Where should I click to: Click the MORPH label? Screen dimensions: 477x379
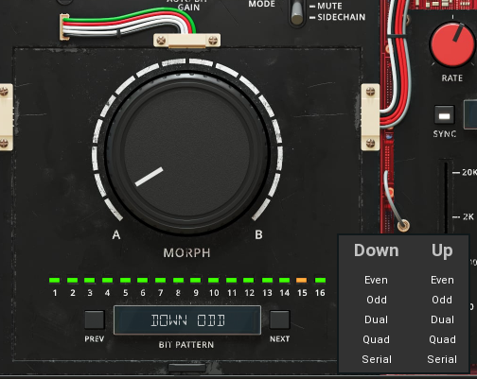pyautogui.click(x=186, y=252)
